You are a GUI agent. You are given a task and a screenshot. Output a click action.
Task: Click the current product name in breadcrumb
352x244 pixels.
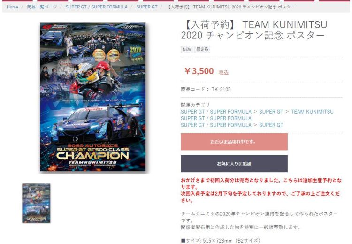pos(231,7)
